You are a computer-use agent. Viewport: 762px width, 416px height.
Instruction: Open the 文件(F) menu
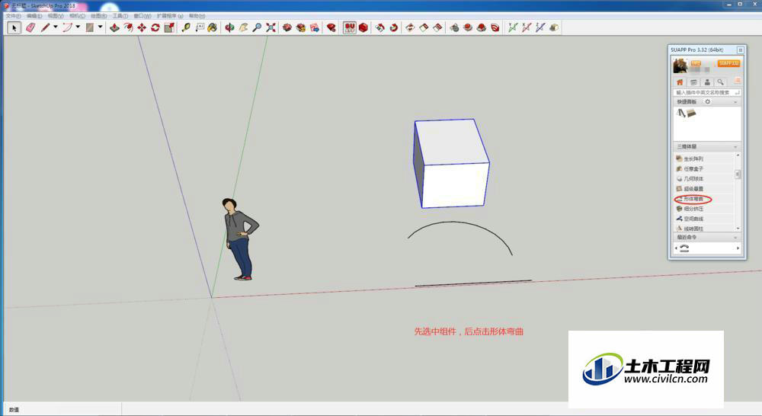(13, 16)
